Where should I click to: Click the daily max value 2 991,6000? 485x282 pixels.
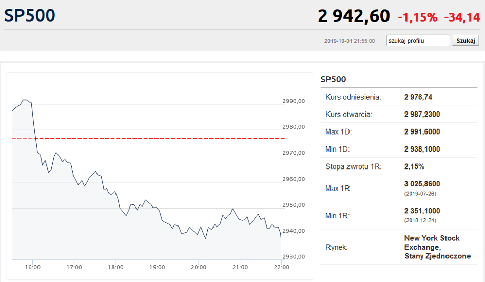click(x=422, y=131)
